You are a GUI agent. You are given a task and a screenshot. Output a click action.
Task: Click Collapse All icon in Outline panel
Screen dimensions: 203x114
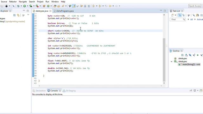182,55
